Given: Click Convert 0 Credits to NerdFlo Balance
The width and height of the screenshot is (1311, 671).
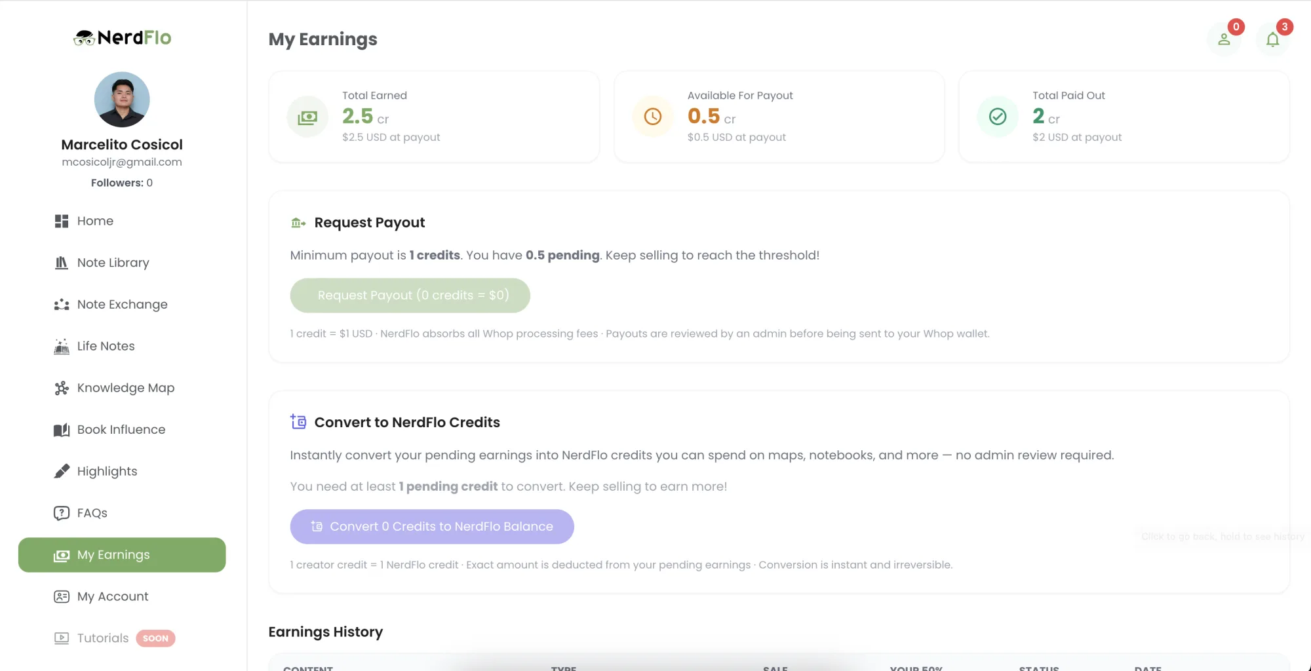Looking at the screenshot, I should tap(432, 527).
